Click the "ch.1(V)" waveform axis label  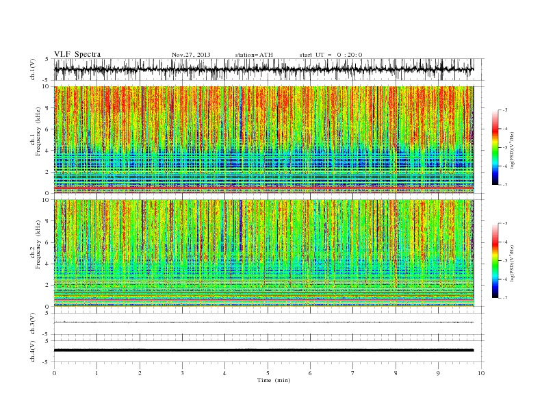tap(33, 69)
